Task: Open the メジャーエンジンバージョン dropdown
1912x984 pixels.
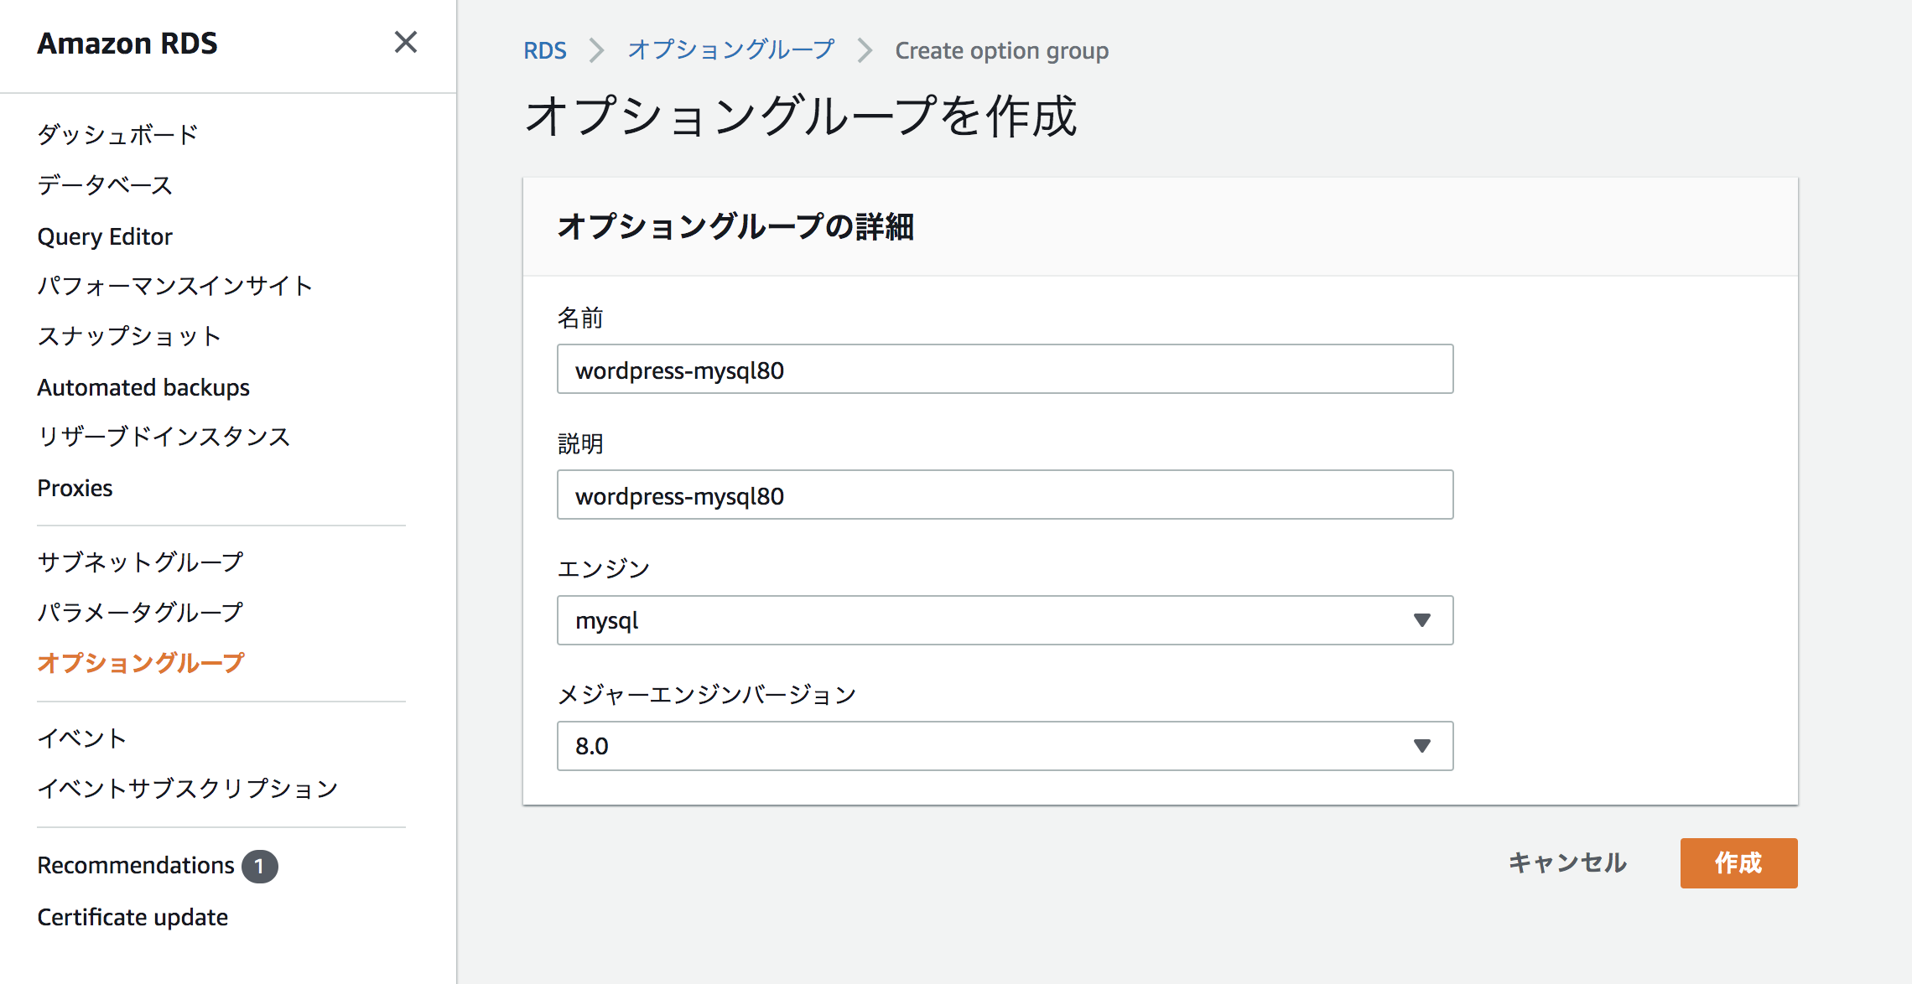Action: (1005, 746)
